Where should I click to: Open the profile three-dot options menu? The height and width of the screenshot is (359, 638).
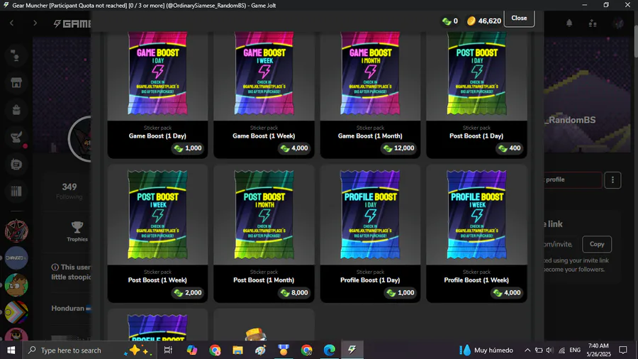click(612, 180)
